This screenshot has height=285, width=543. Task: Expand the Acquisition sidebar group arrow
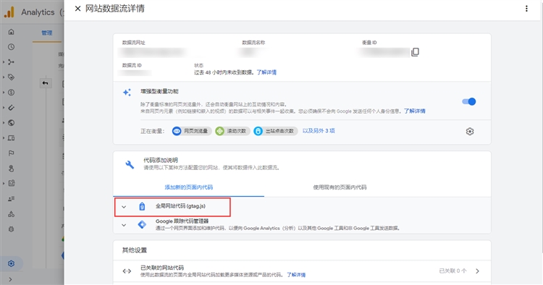click(4, 62)
